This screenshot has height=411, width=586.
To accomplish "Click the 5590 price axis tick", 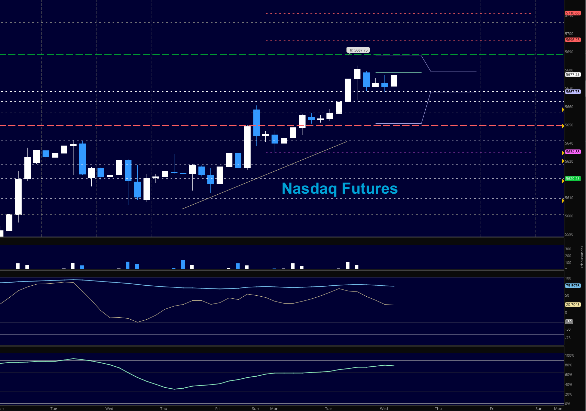I will click(569, 234).
